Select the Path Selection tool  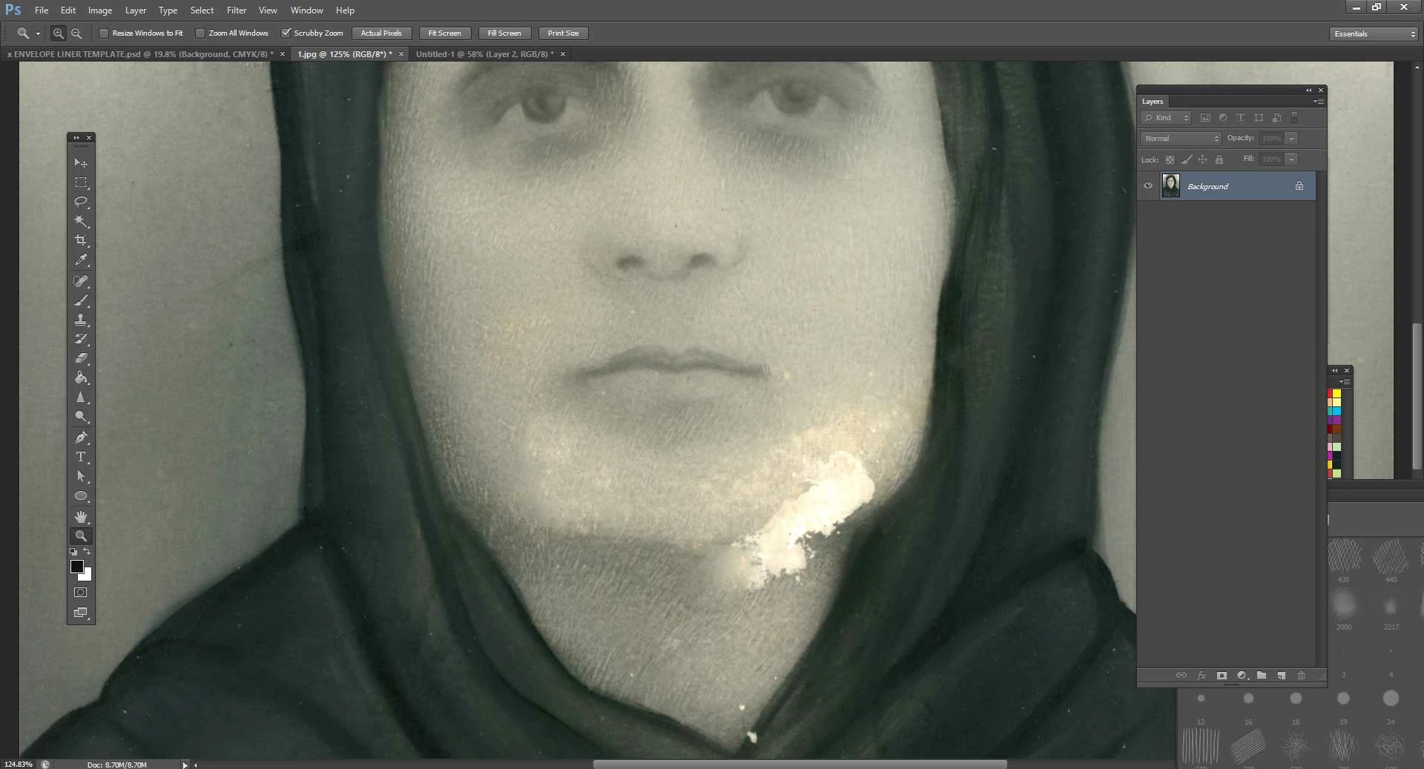coord(81,477)
